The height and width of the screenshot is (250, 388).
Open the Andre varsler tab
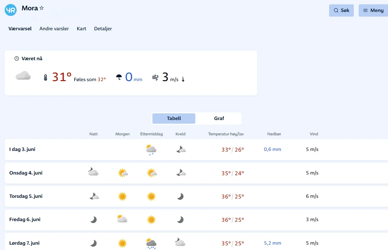54,29
